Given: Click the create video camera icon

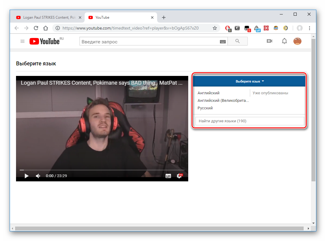Looking at the screenshot, I should 270,41.
